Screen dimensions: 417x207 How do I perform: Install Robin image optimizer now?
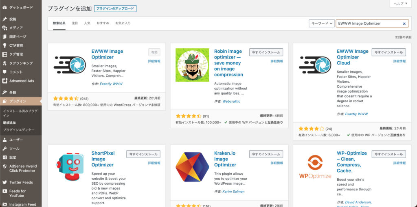(x=266, y=52)
